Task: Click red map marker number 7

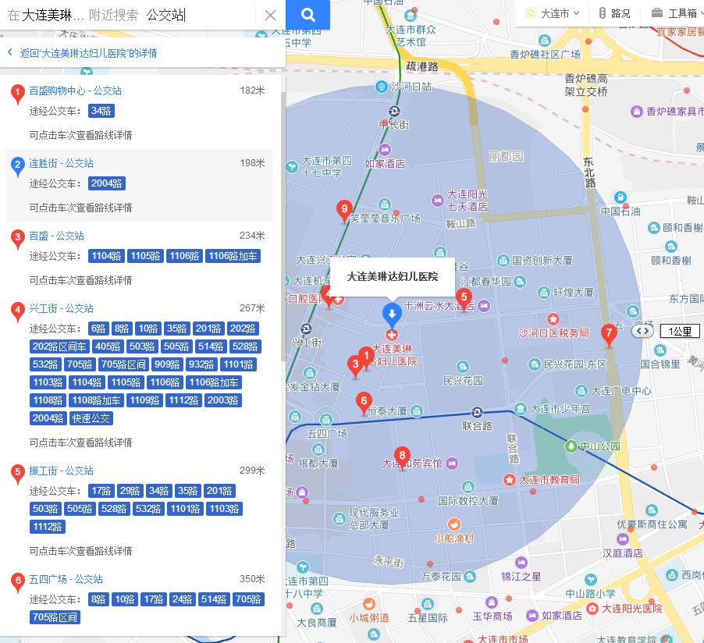Action: tap(609, 333)
